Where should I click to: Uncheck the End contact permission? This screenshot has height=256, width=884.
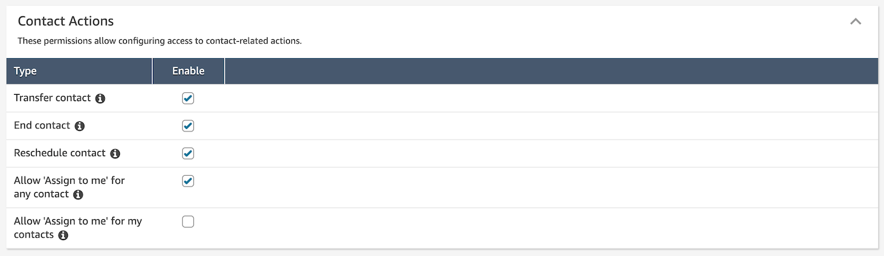[x=188, y=126]
